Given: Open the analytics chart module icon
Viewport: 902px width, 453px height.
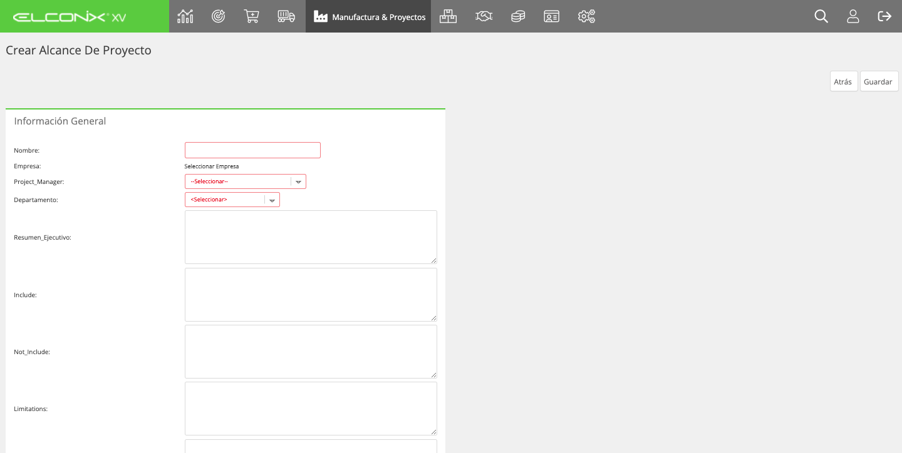Looking at the screenshot, I should [x=185, y=16].
